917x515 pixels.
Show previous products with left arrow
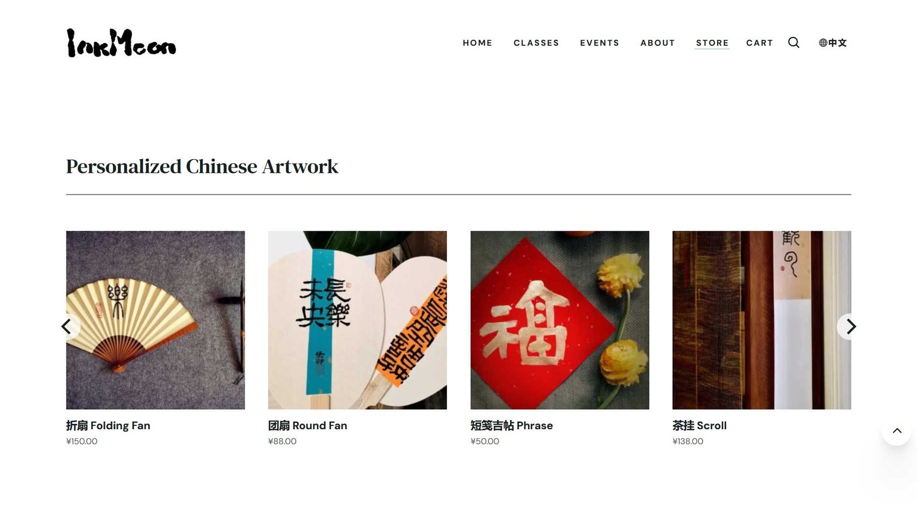click(67, 327)
